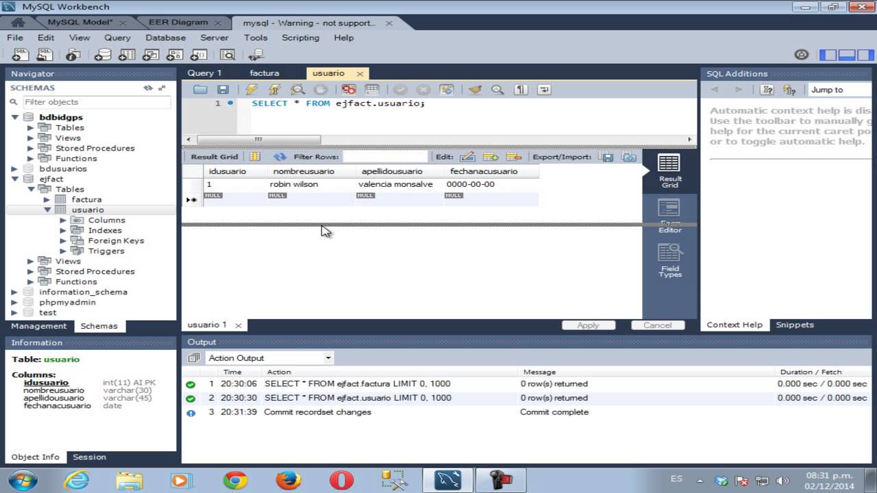Click the Apply button
This screenshot has height=493, width=877.
coord(588,325)
